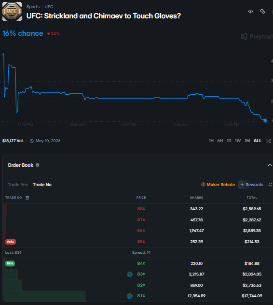
Task: Click the current price dot on chart
Action: click(x=265, y=121)
